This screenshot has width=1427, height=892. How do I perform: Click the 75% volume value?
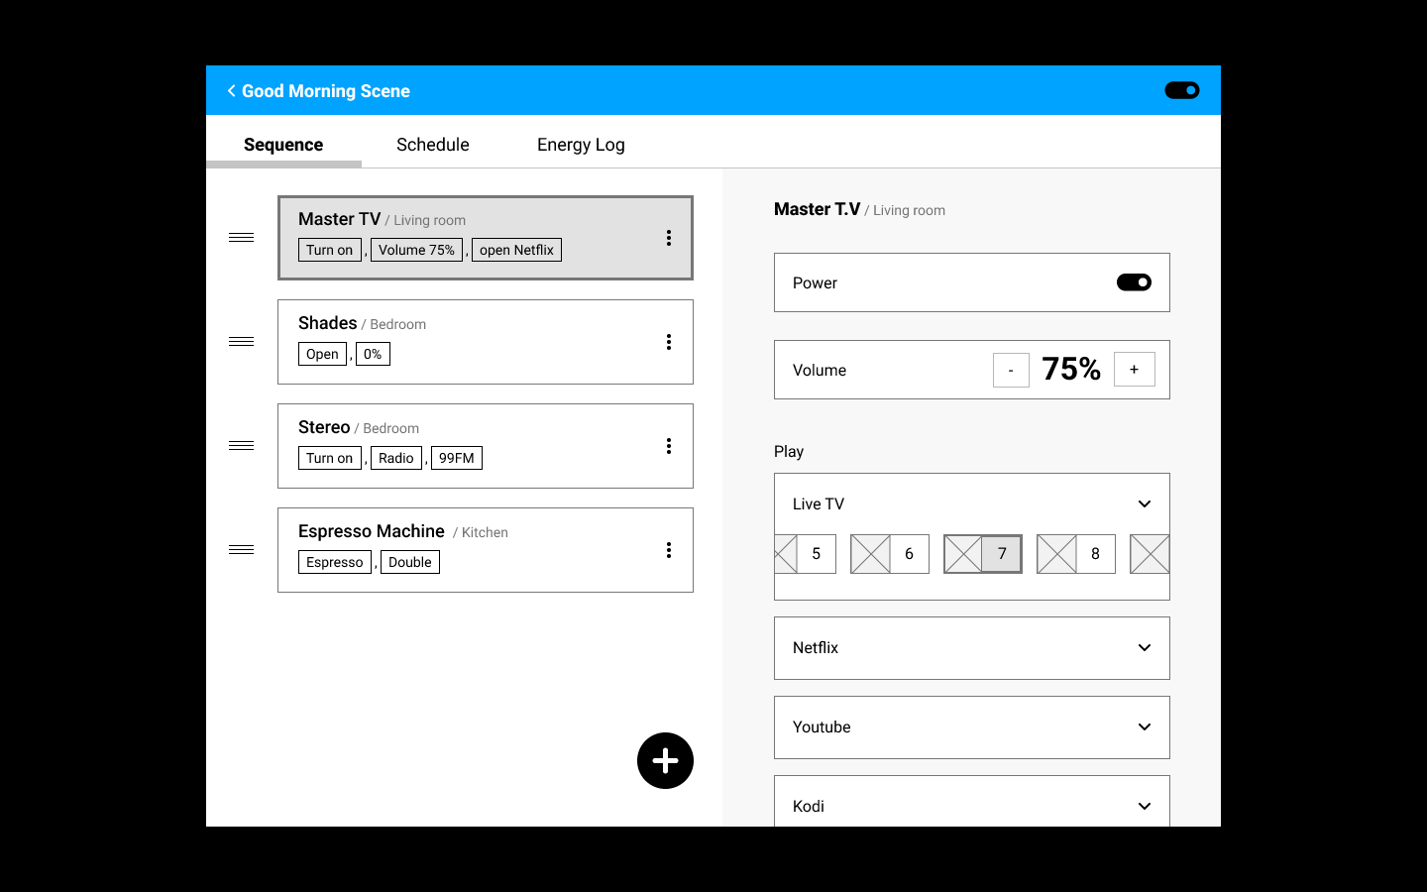[x=1071, y=370]
